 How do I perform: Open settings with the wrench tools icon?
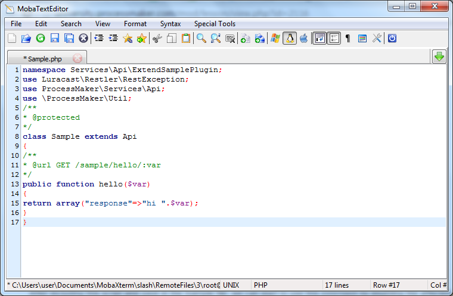[x=377, y=39]
